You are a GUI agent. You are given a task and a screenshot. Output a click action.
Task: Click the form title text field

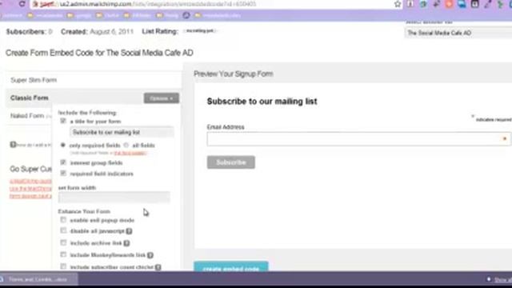[x=122, y=132]
